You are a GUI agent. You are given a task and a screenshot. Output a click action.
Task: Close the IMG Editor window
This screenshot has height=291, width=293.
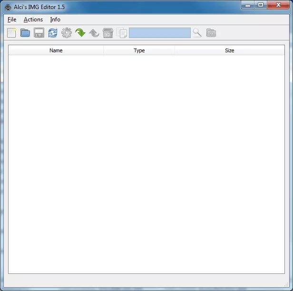coord(278,5)
